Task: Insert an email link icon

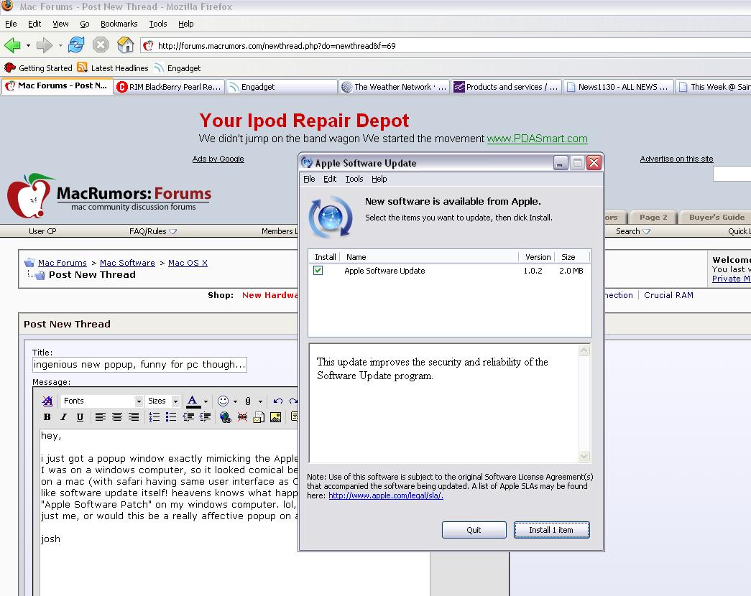Action: 259,417
